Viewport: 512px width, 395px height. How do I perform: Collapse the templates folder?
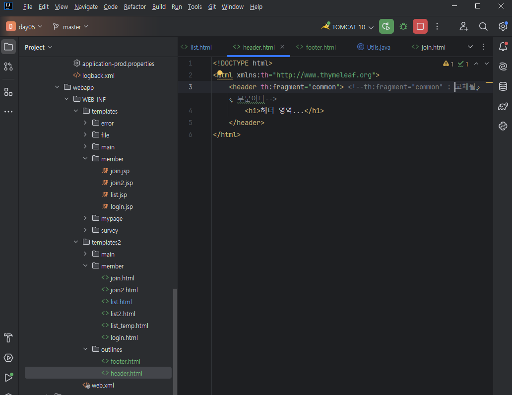[76, 111]
